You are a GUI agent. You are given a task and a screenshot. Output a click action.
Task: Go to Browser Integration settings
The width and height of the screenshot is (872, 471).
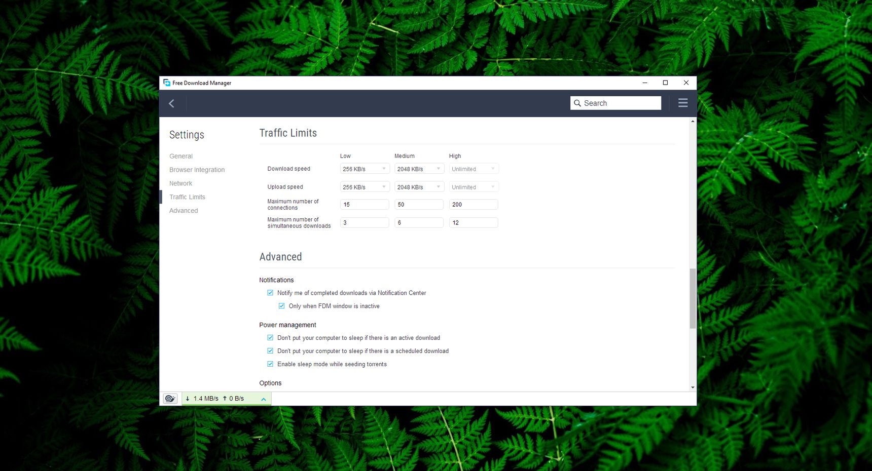pos(197,170)
